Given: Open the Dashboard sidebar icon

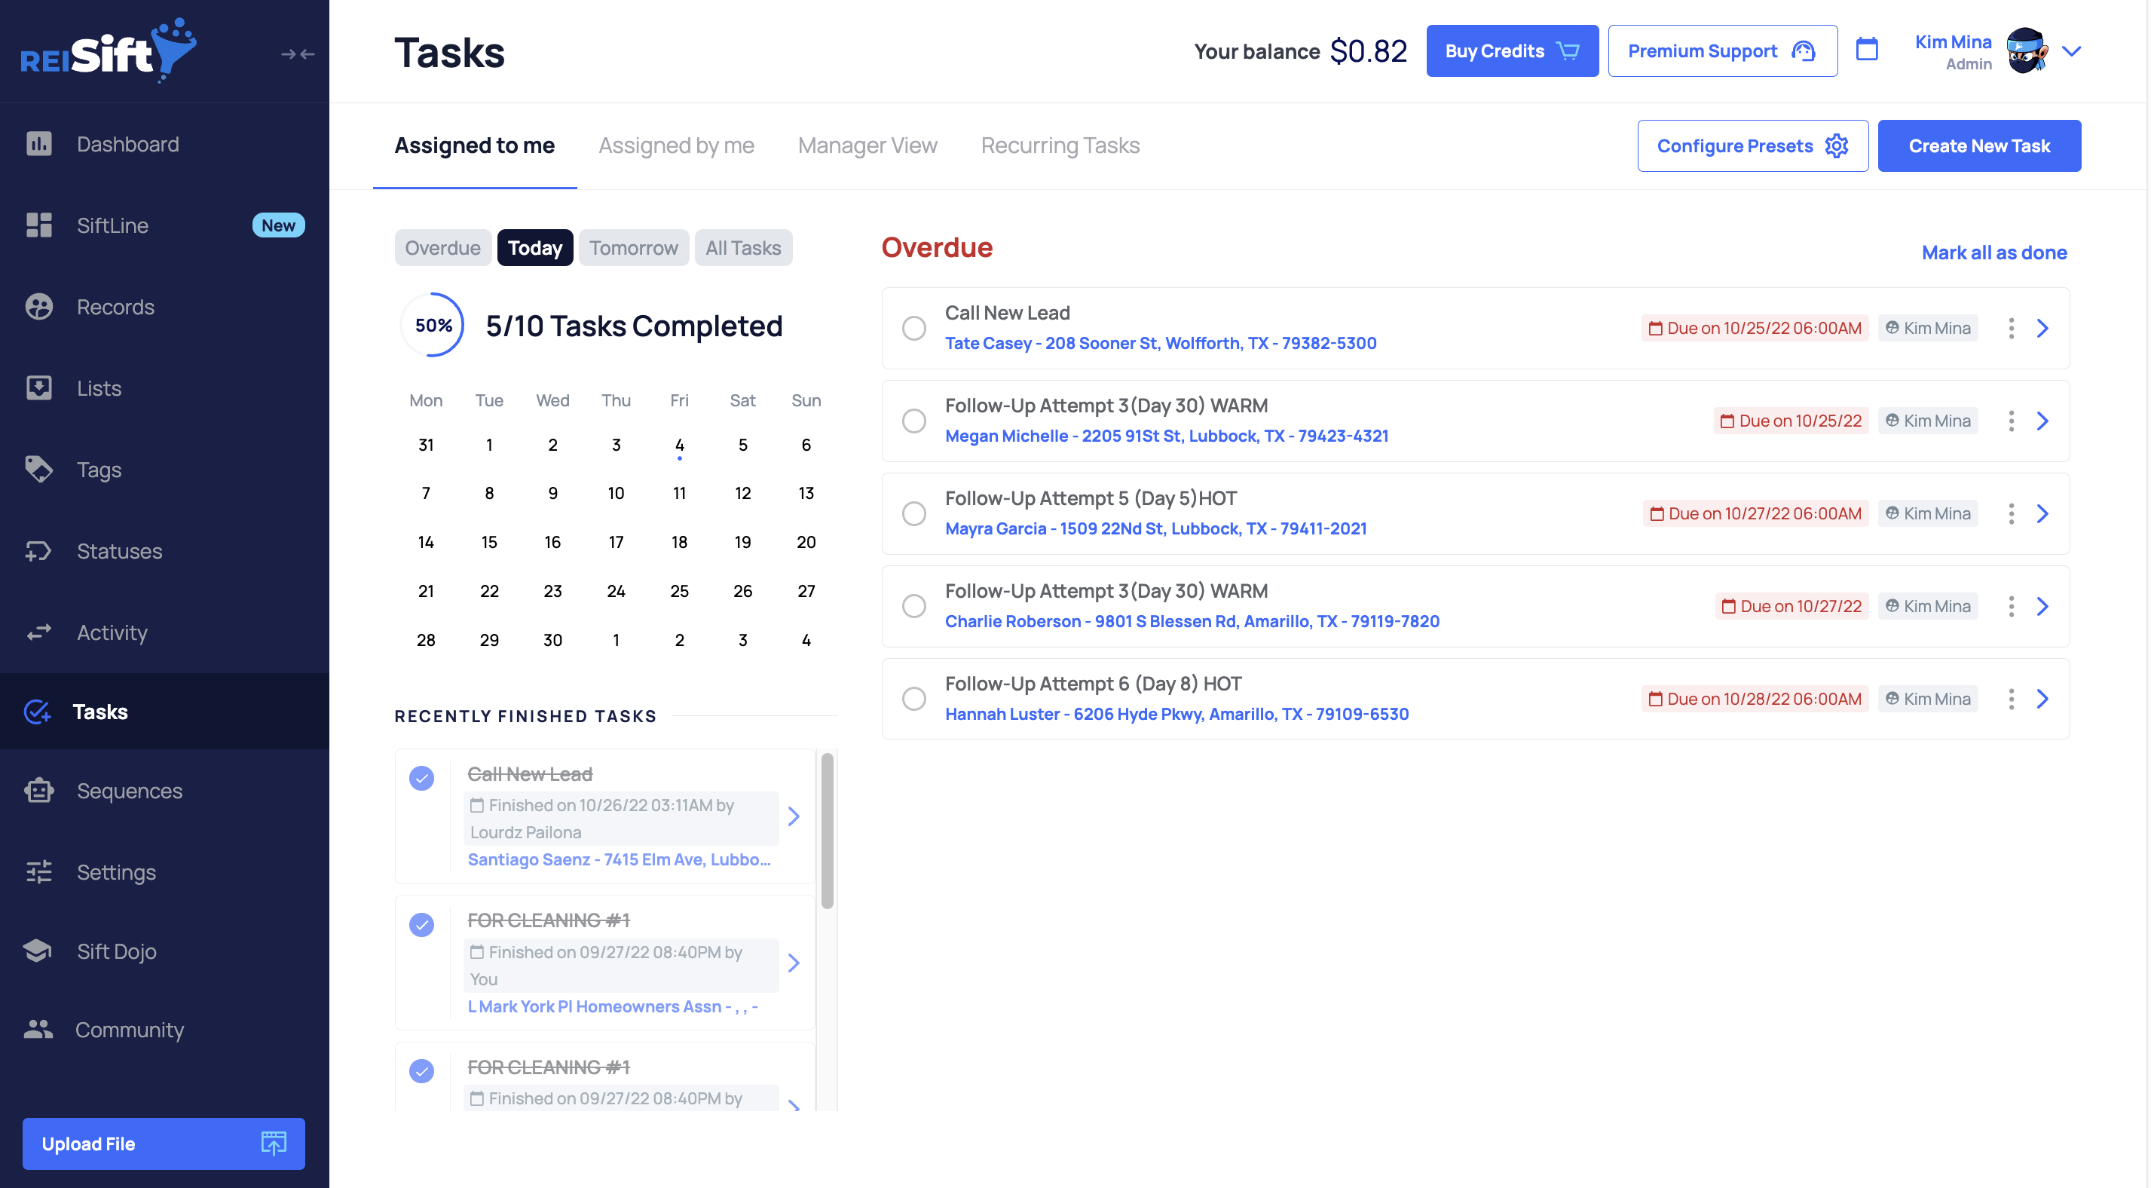Looking at the screenshot, I should coord(39,144).
